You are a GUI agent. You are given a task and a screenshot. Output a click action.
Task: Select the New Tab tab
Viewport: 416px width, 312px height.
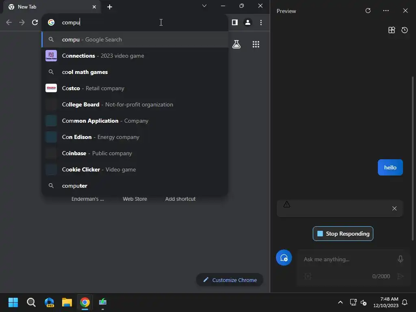[x=52, y=7]
